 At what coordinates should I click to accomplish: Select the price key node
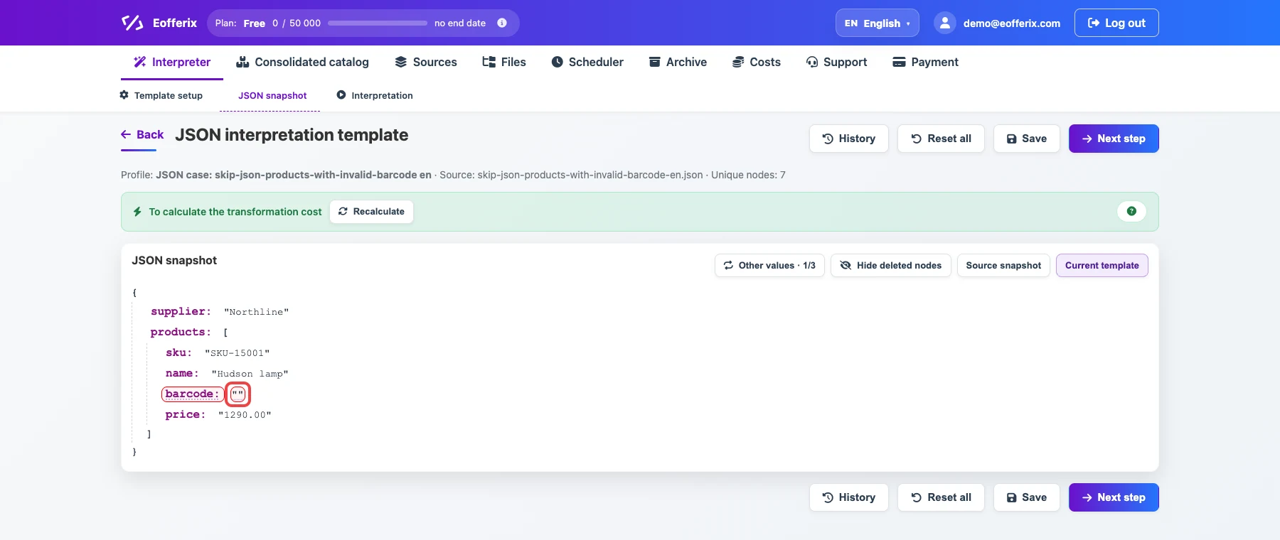tap(185, 414)
